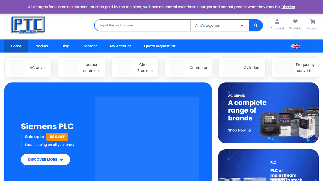Screen dimensions: 323x181
Task: Open the AC drives product image banner
Action: (x=268, y=113)
